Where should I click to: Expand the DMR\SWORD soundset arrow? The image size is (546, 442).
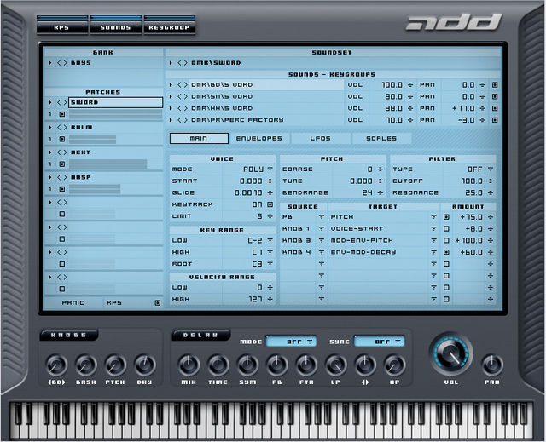tap(171, 63)
